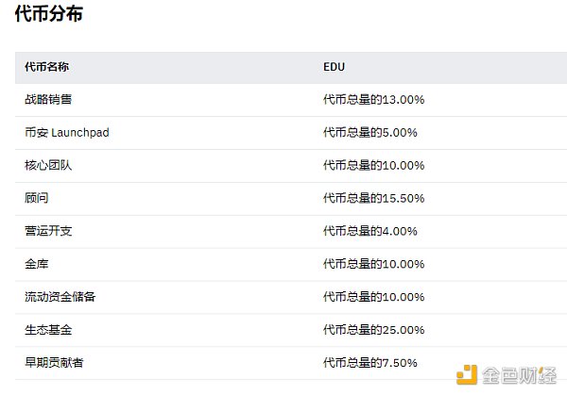Select the EDU column header
Viewport: 567px width, 395px height.
[x=335, y=67]
